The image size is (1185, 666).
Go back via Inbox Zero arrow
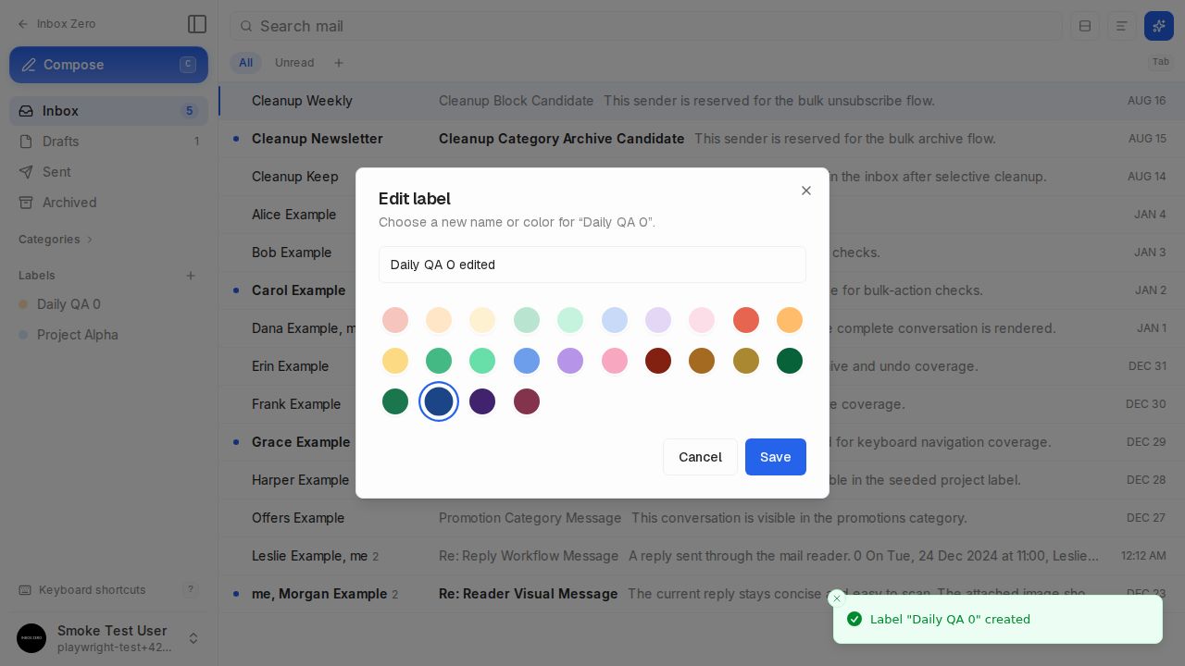tap(57, 24)
